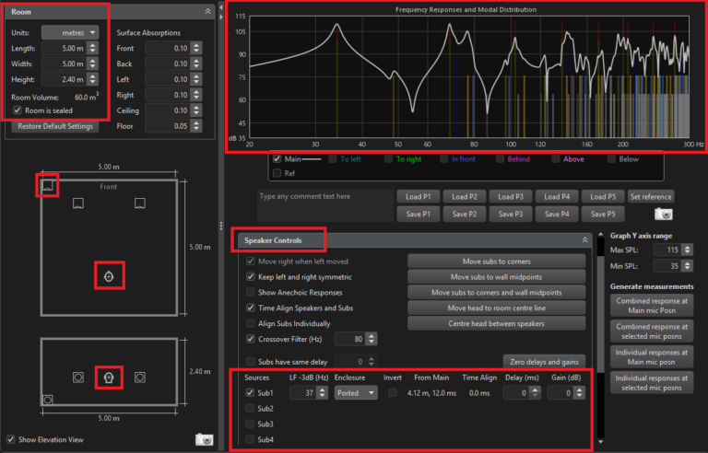Toggle the Sub2 source checkbox

252,408
